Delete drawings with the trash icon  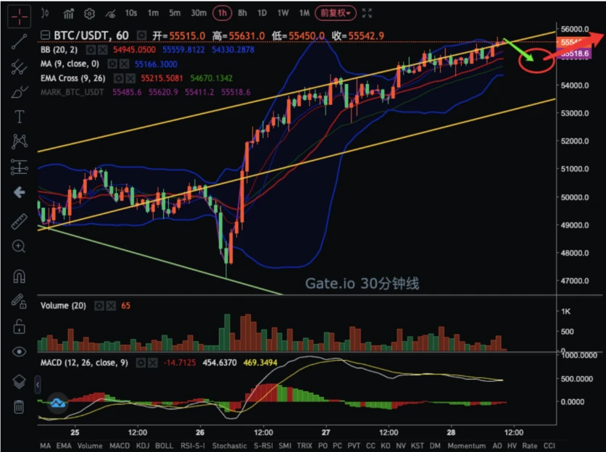click(x=20, y=407)
